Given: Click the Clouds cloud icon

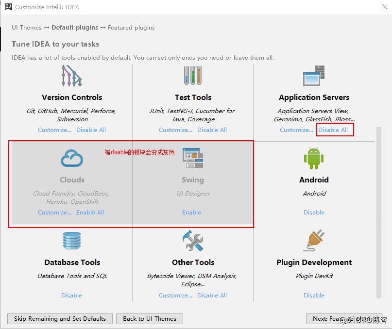Looking at the screenshot, I should click(72, 158).
